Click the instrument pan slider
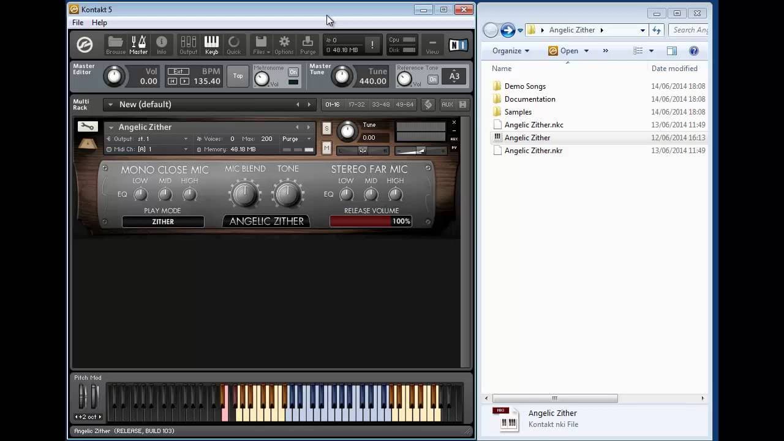This screenshot has height=441, width=784. pos(362,150)
